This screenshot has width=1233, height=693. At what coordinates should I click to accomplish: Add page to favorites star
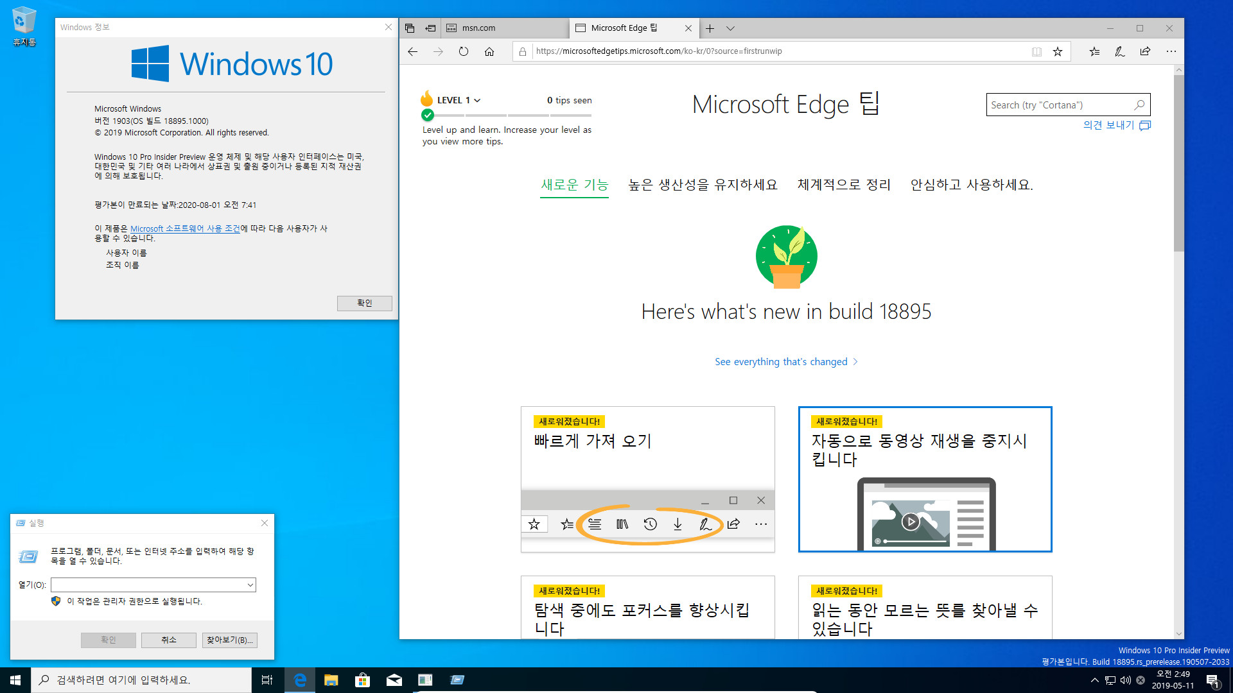coord(1058,51)
